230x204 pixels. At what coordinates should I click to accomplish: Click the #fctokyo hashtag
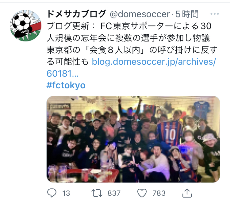tap(66, 85)
